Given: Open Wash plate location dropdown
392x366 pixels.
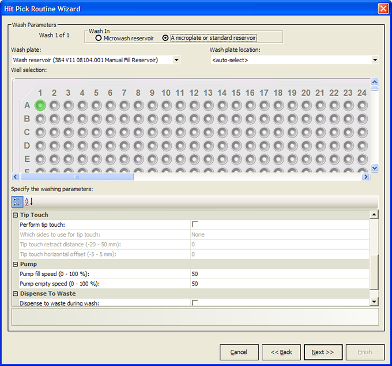Looking at the screenshot, I should [x=375, y=60].
